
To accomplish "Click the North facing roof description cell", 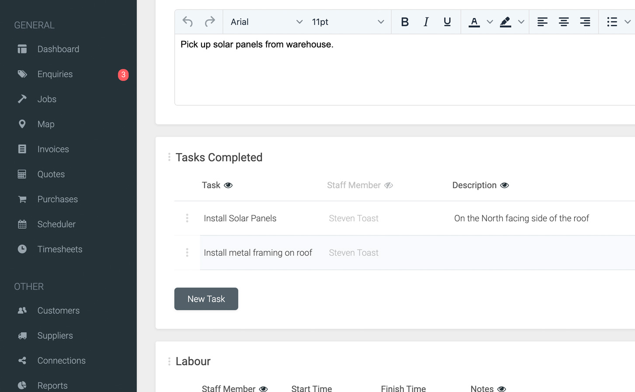I will (521, 218).
